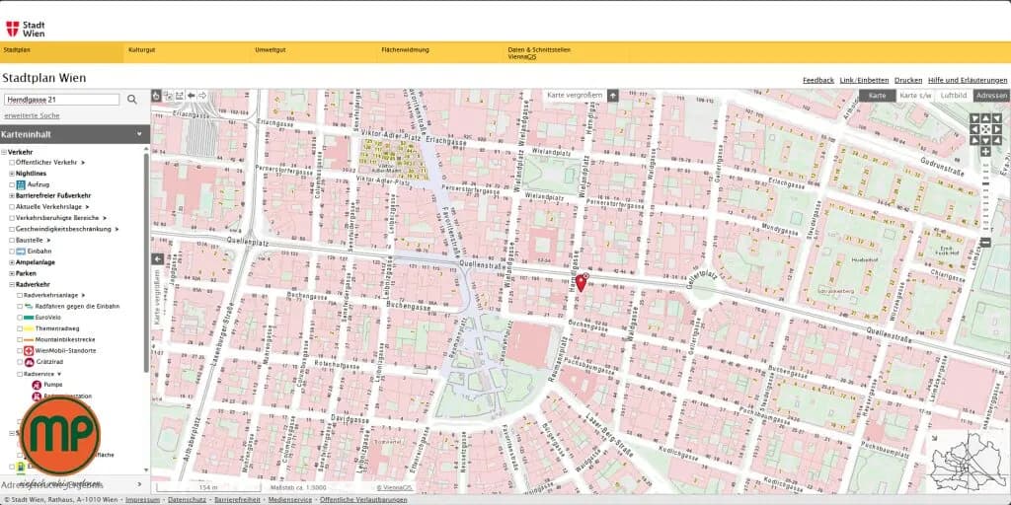Pan map toward southeast corner arrow

(995, 140)
